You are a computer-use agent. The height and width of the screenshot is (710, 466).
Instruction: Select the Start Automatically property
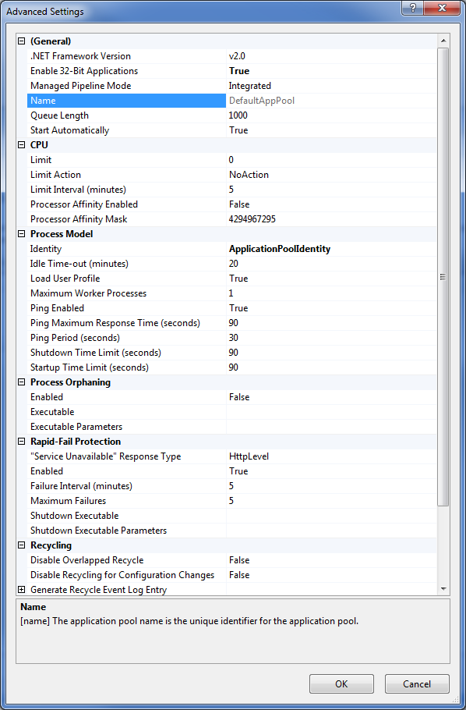(x=127, y=130)
